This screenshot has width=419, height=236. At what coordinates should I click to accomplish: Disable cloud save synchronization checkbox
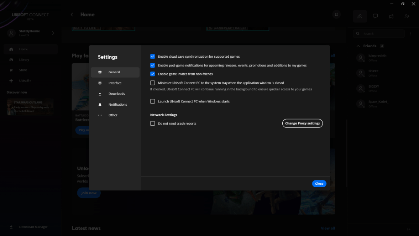click(152, 56)
